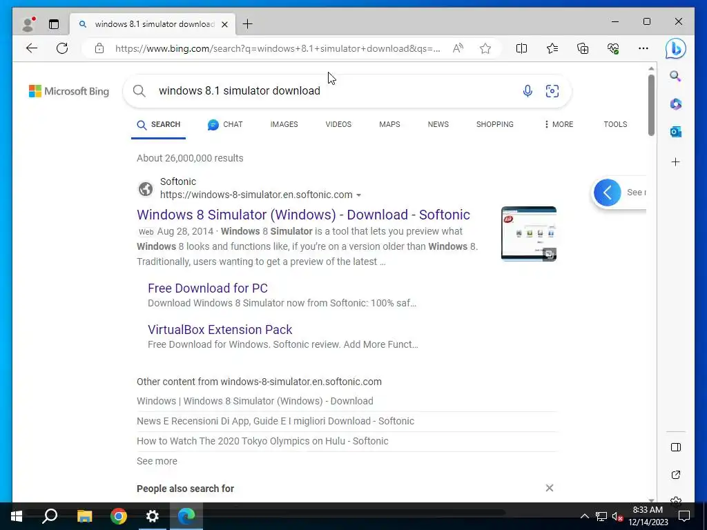Open the Collections icon
Viewport: 707px width, 530px height.
pyautogui.click(x=583, y=48)
